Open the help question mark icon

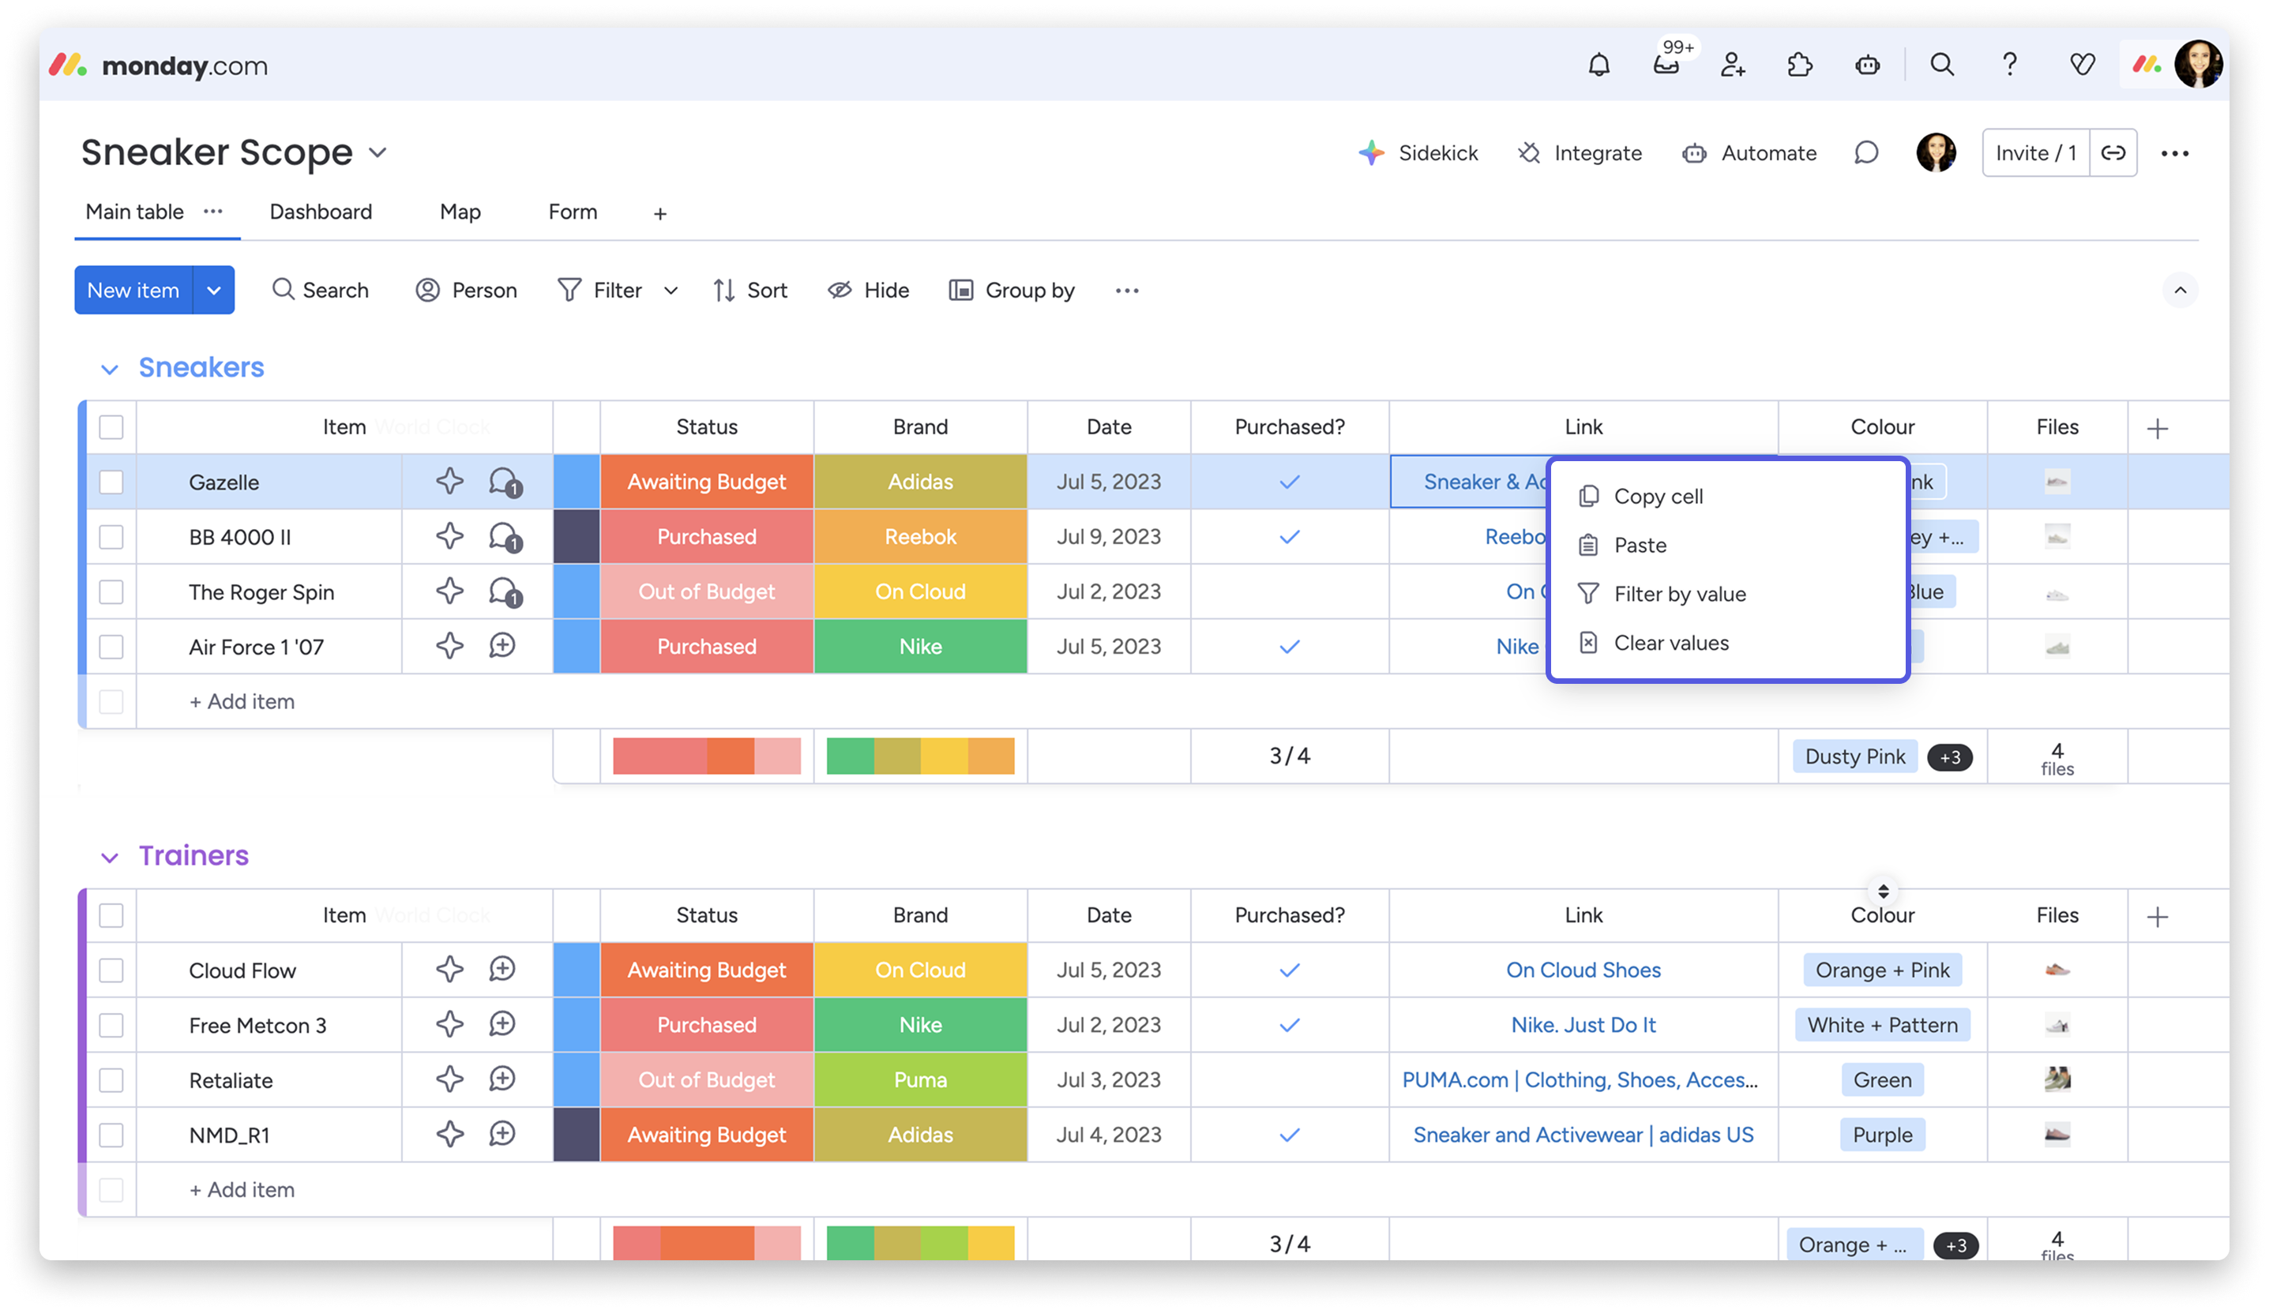2009,65
